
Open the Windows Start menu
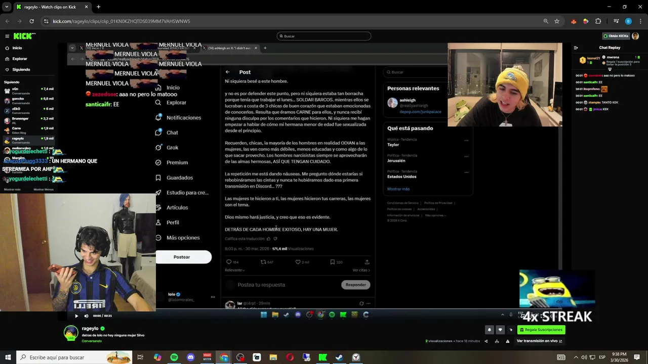(8, 357)
